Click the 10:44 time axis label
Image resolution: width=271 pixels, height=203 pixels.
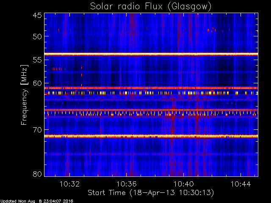pos(241,184)
